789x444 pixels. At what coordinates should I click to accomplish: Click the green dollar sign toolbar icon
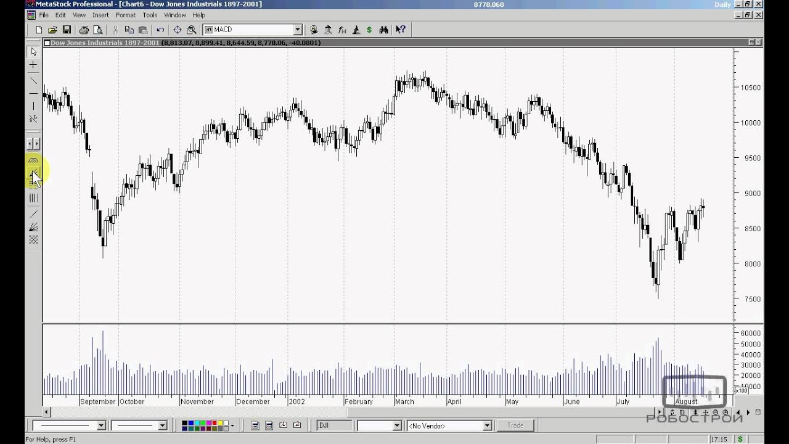coord(369,30)
